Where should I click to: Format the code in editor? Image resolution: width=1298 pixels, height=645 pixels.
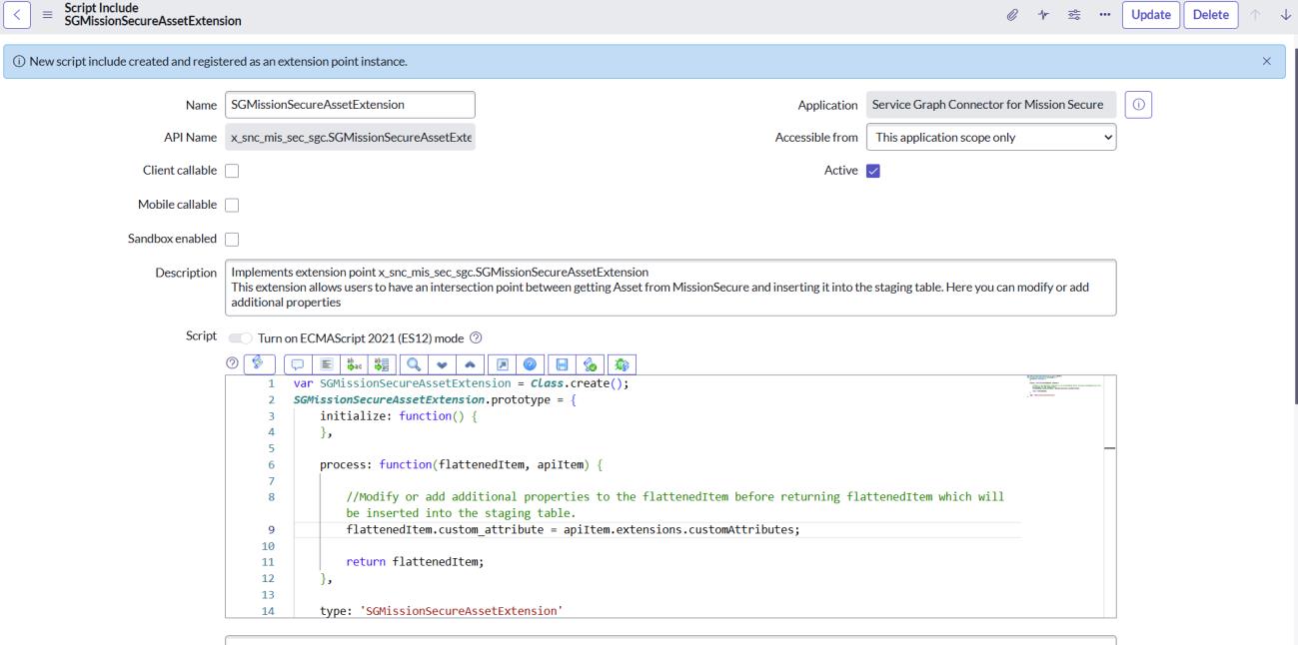point(326,364)
